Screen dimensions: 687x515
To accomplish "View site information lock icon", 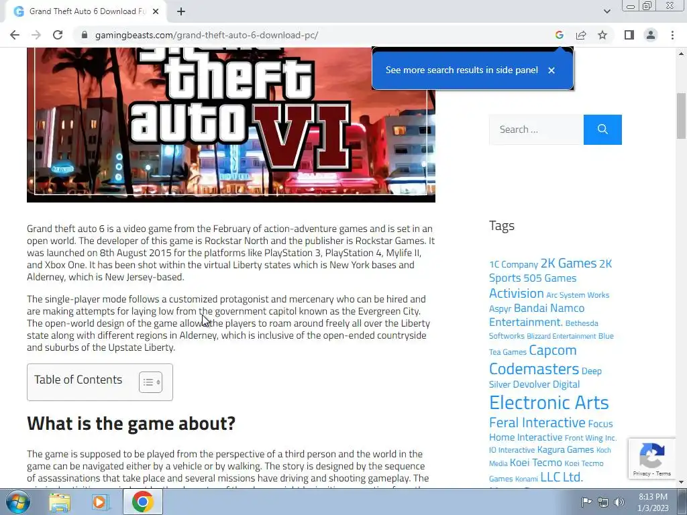I will pos(85,35).
